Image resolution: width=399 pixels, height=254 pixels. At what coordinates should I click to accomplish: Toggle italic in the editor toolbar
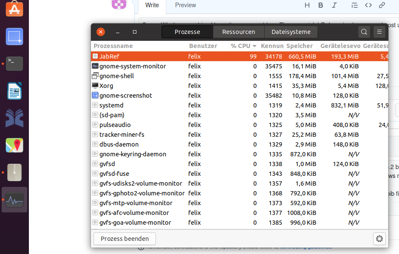[334, 5]
